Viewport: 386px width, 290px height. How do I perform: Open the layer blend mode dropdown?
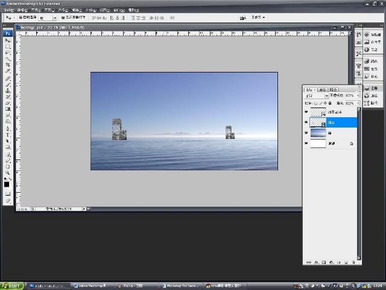click(316, 95)
